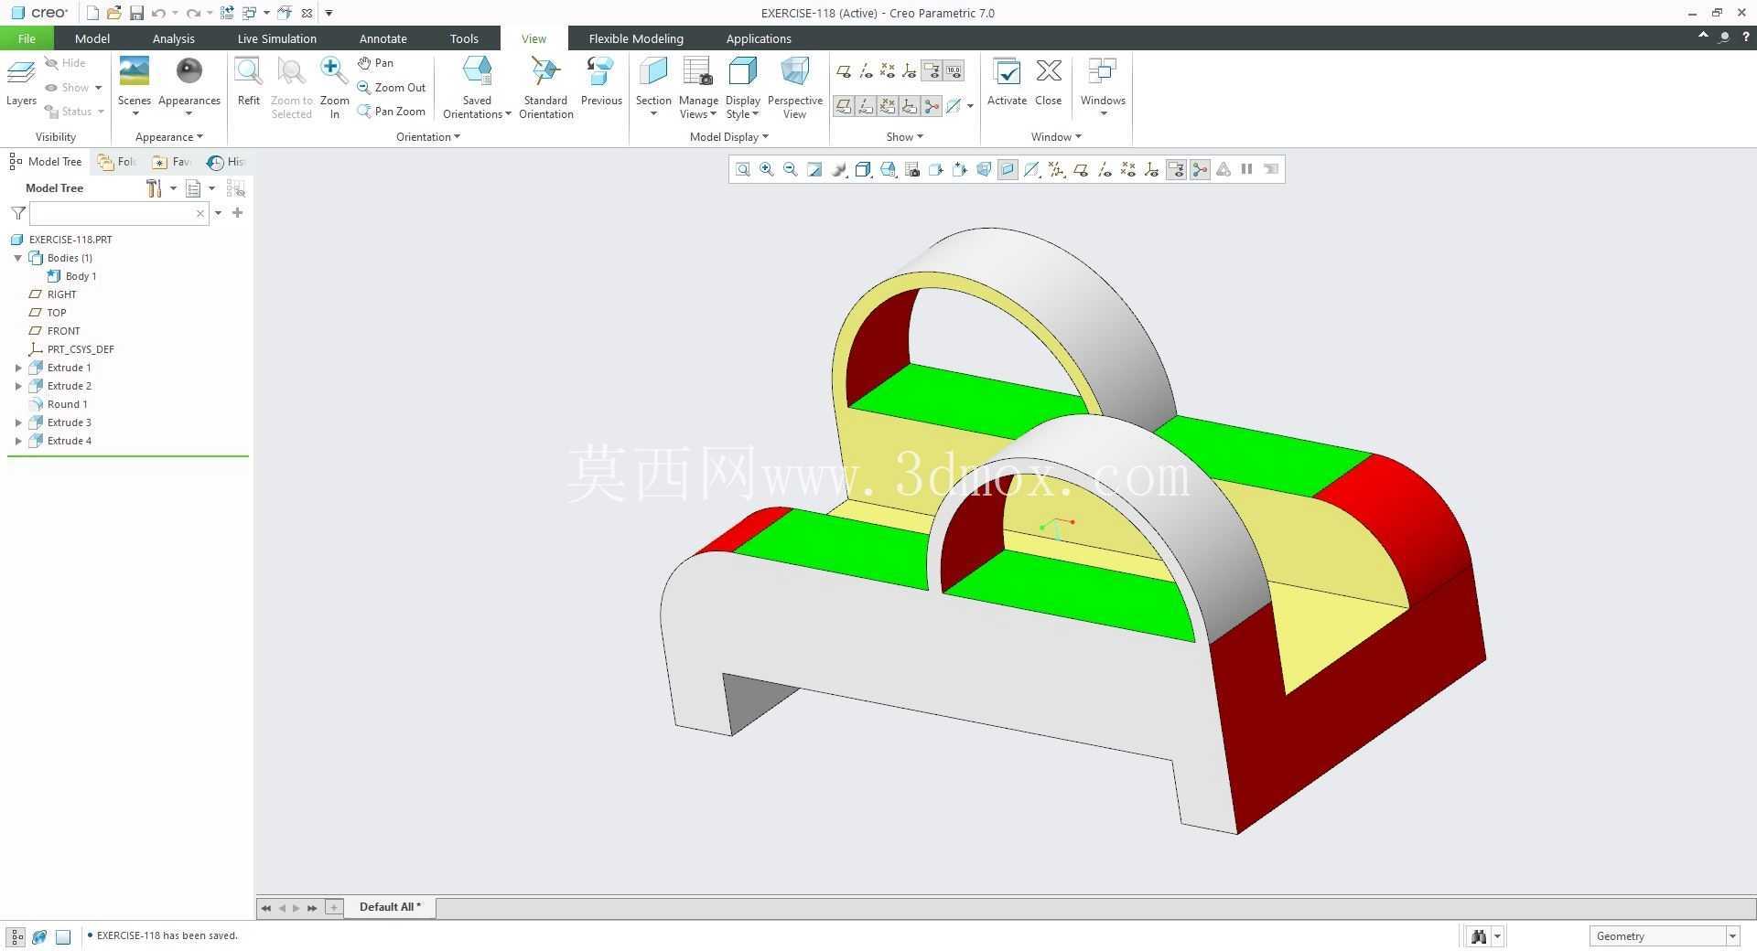Viewport: 1757px width, 951px height.
Task: Open the Layers icon in Visibility group
Action: click(21, 82)
